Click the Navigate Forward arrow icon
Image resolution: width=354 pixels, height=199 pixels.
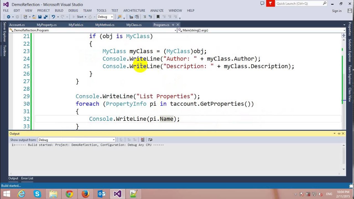tap(17, 17)
